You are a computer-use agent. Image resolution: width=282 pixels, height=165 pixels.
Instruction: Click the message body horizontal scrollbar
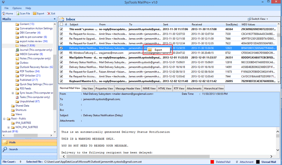(x=138, y=157)
